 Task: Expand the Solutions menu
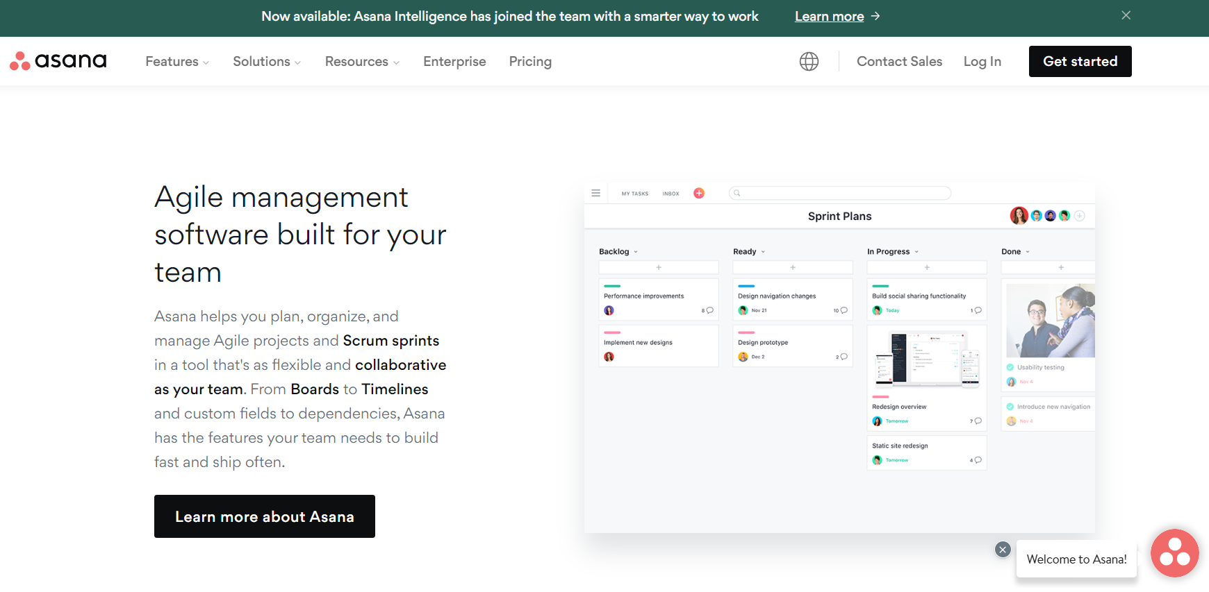coord(267,61)
